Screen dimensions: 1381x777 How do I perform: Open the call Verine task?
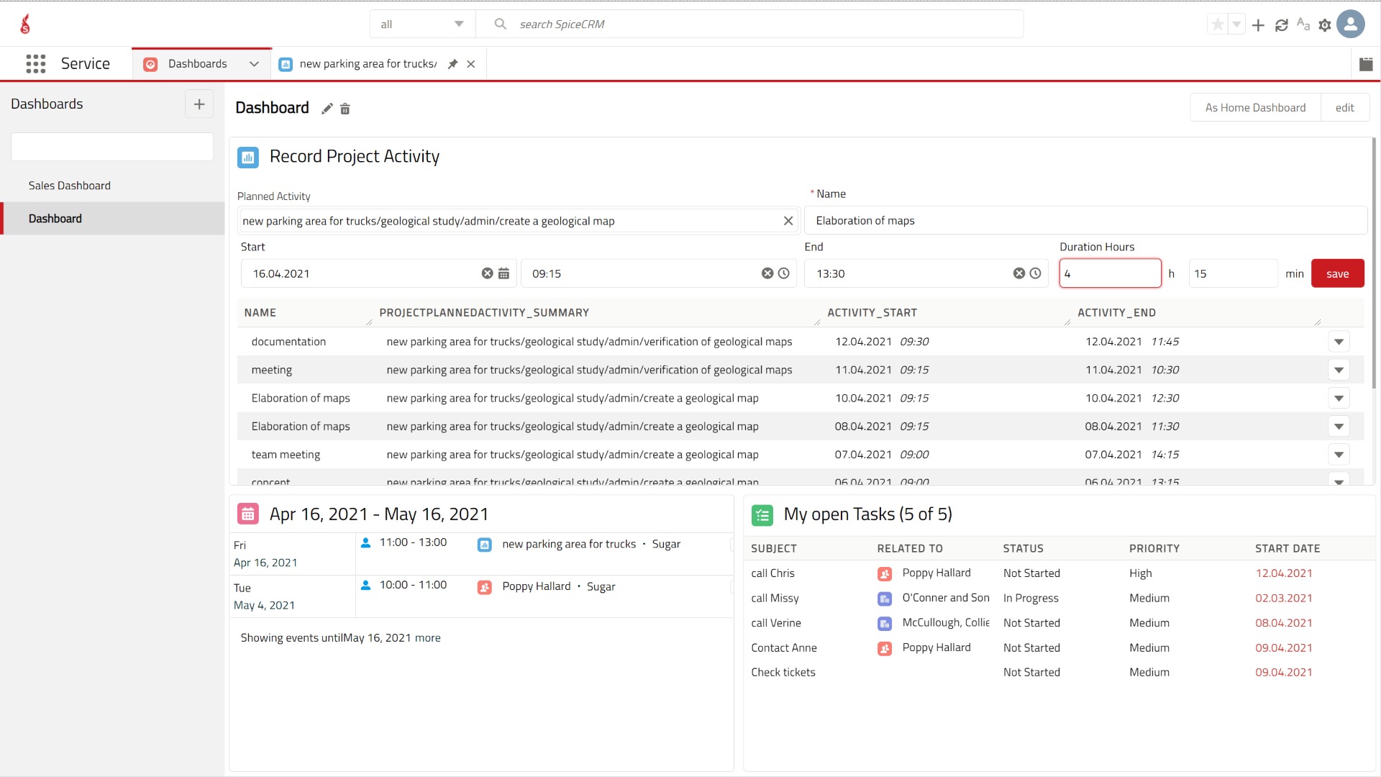point(776,623)
